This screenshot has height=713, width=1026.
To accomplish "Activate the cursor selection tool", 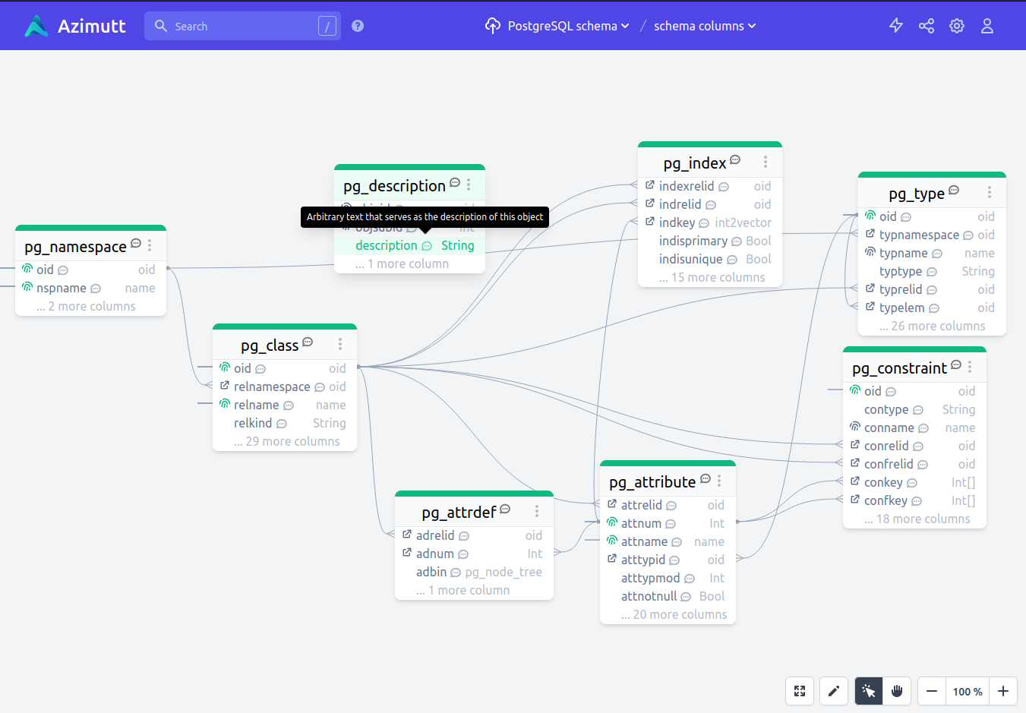I will (x=868, y=691).
